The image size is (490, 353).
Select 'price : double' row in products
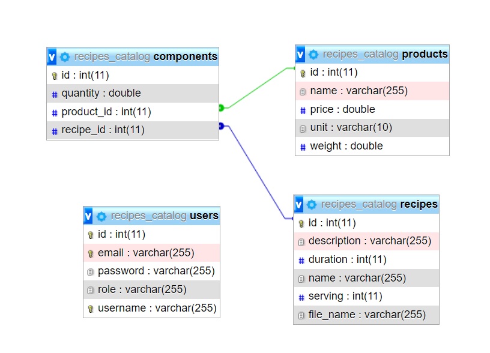click(x=372, y=109)
